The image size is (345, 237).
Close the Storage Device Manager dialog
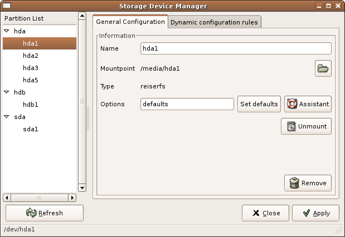(265, 213)
